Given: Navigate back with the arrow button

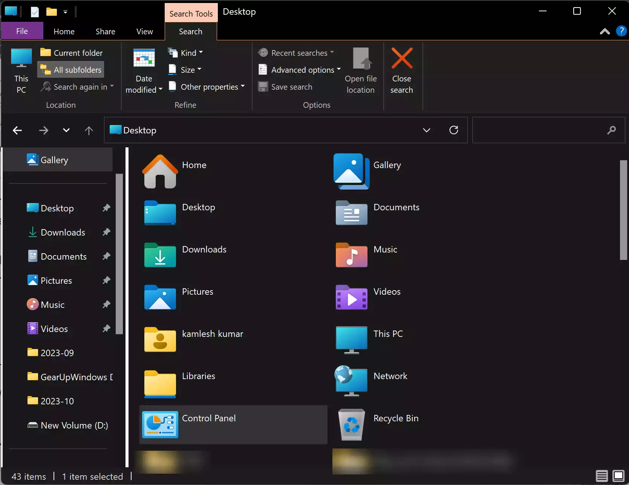Looking at the screenshot, I should pos(17,130).
